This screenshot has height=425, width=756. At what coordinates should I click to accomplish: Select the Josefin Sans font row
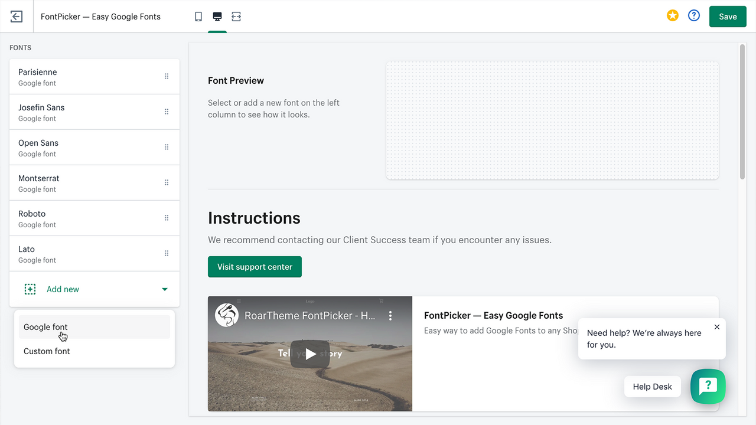94,112
